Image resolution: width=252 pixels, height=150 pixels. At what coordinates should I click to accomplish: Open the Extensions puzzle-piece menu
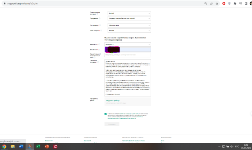(235, 4)
